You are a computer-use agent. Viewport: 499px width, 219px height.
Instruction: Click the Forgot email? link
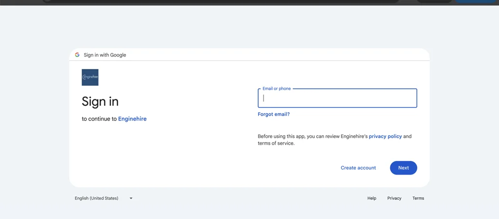coord(274,114)
